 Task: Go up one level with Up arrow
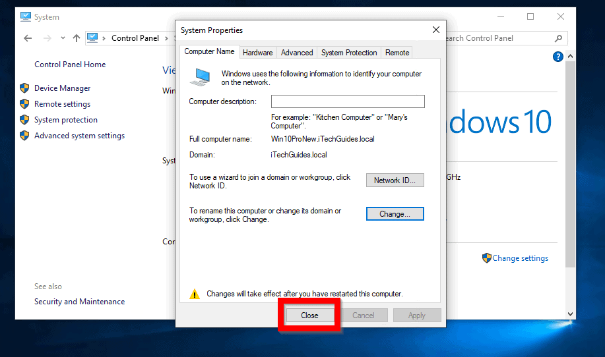77,38
